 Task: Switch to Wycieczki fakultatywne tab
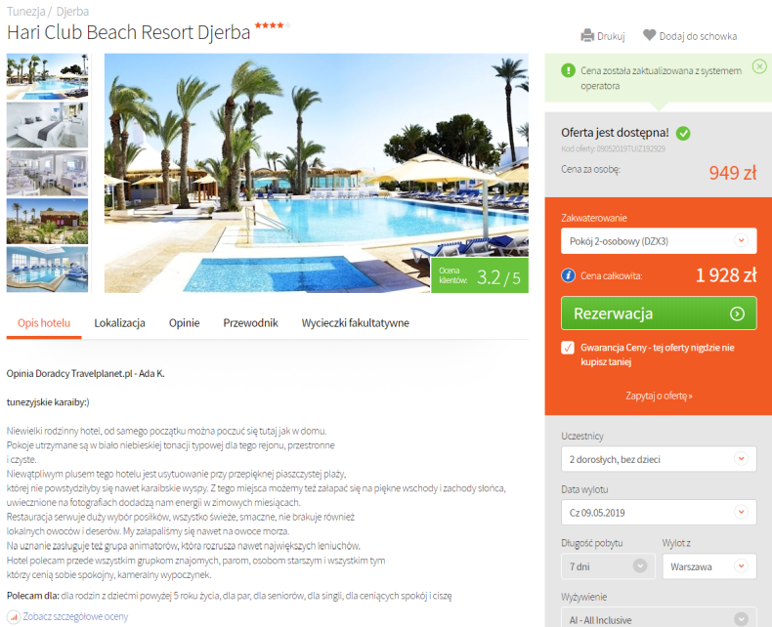tap(356, 323)
